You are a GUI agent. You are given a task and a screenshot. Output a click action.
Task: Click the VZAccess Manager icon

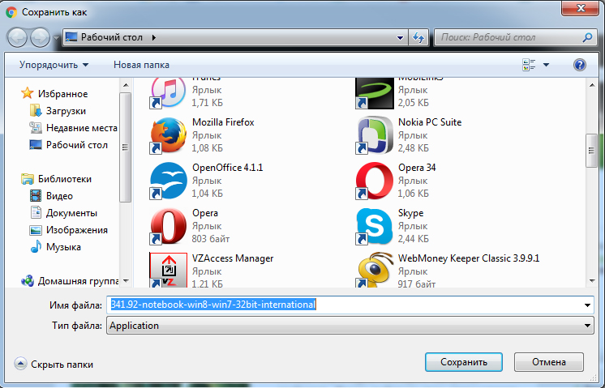169,271
